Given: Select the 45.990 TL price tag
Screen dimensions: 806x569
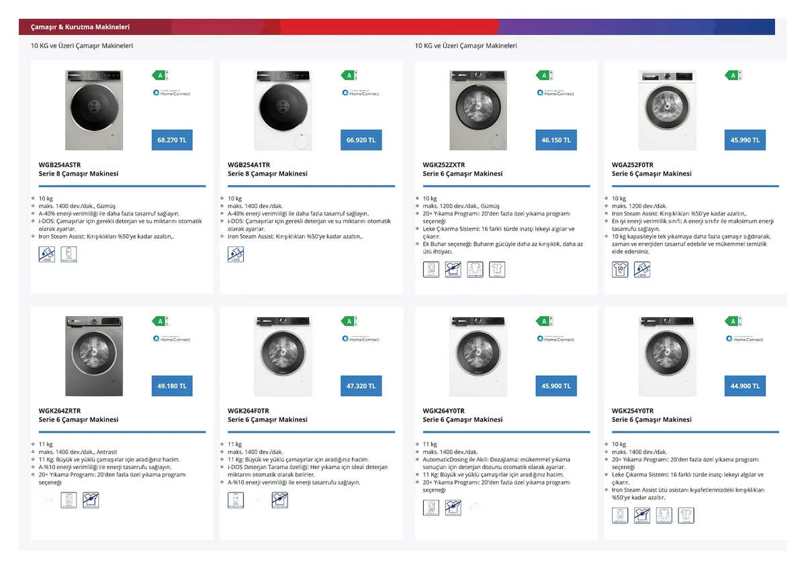Looking at the screenshot, I should tap(746, 140).
